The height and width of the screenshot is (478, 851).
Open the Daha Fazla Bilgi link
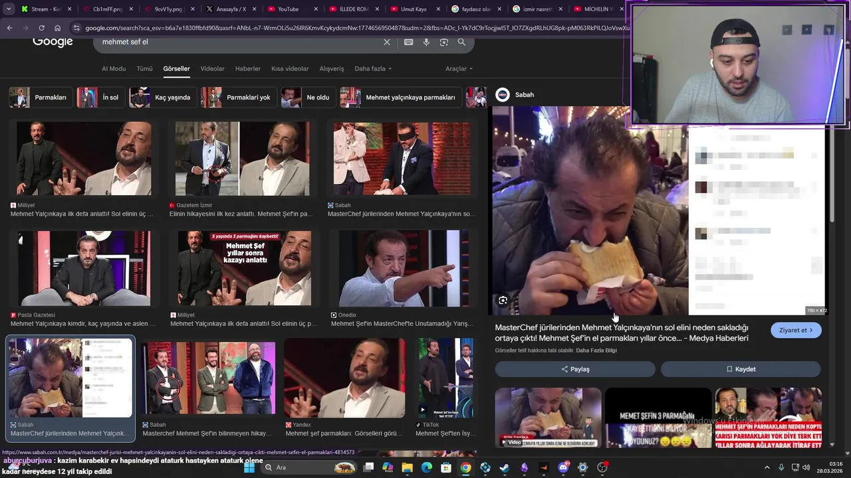point(596,351)
